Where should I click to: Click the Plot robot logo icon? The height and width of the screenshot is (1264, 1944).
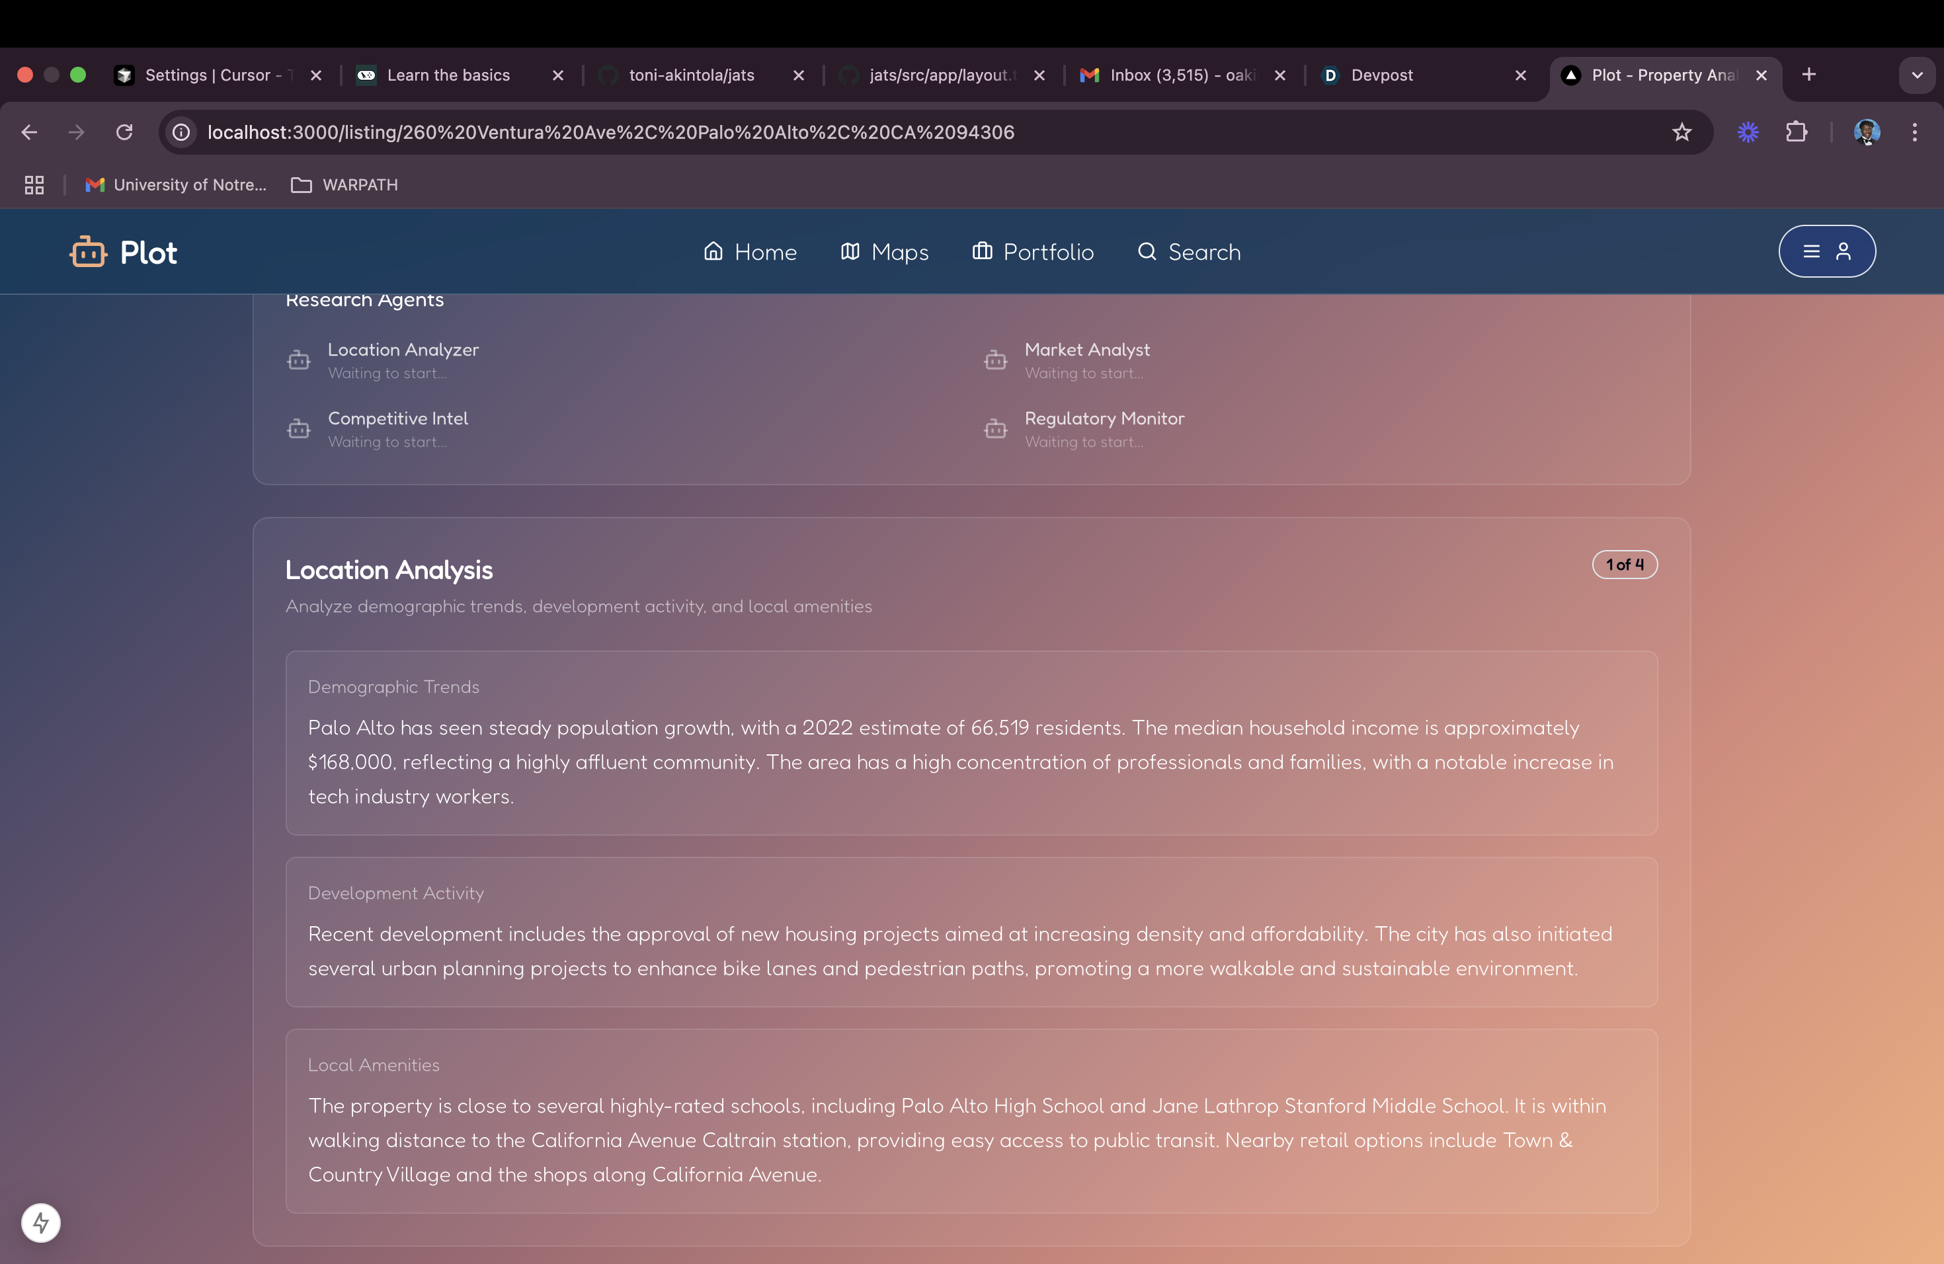(x=88, y=253)
